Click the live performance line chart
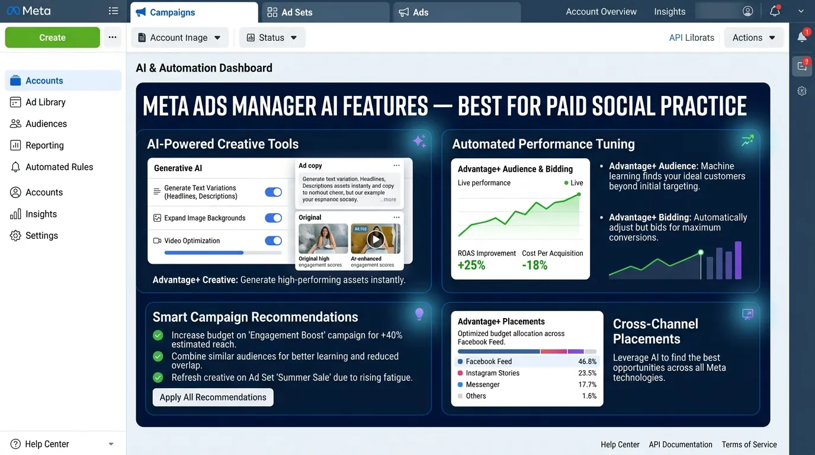The height and width of the screenshot is (455, 815). (x=520, y=214)
